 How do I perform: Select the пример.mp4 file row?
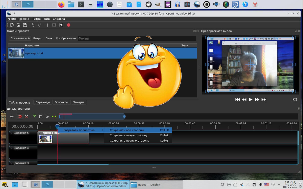[x=103, y=53]
